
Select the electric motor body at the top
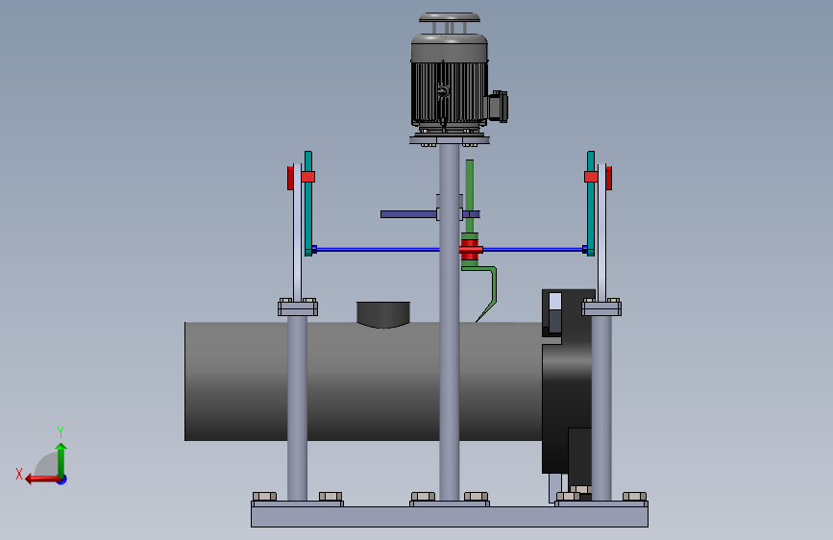coord(450,80)
